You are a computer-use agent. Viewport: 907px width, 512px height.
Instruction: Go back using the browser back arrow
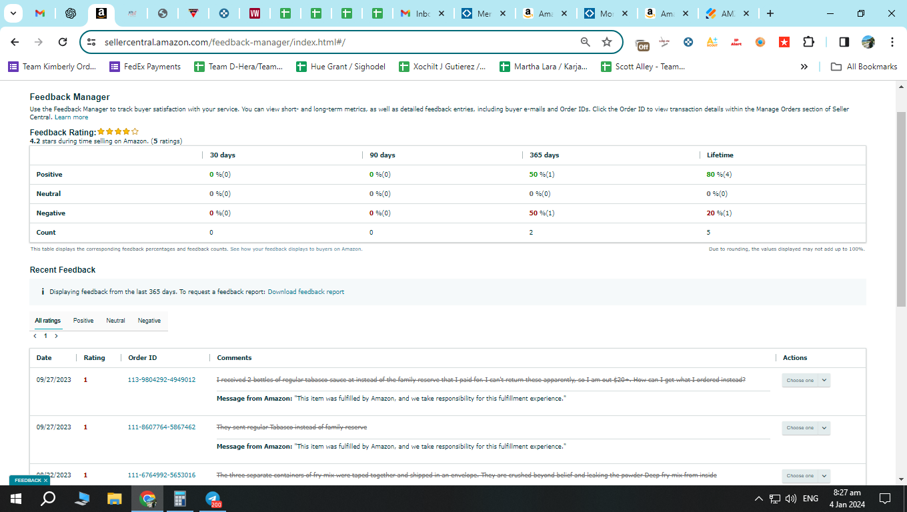point(15,42)
